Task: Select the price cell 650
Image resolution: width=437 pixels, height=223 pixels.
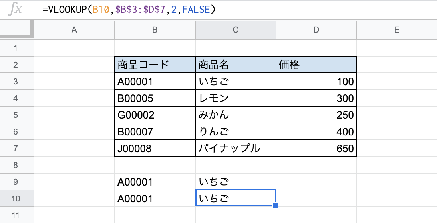Action: click(316, 148)
